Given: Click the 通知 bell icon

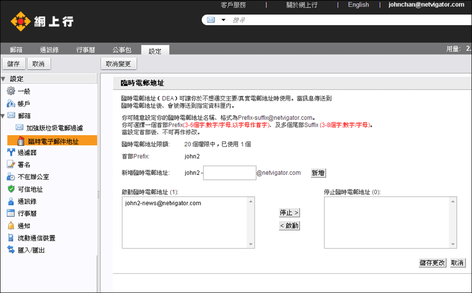Looking at the screenshot, I should pyautogui.click(x=11, y=225).
